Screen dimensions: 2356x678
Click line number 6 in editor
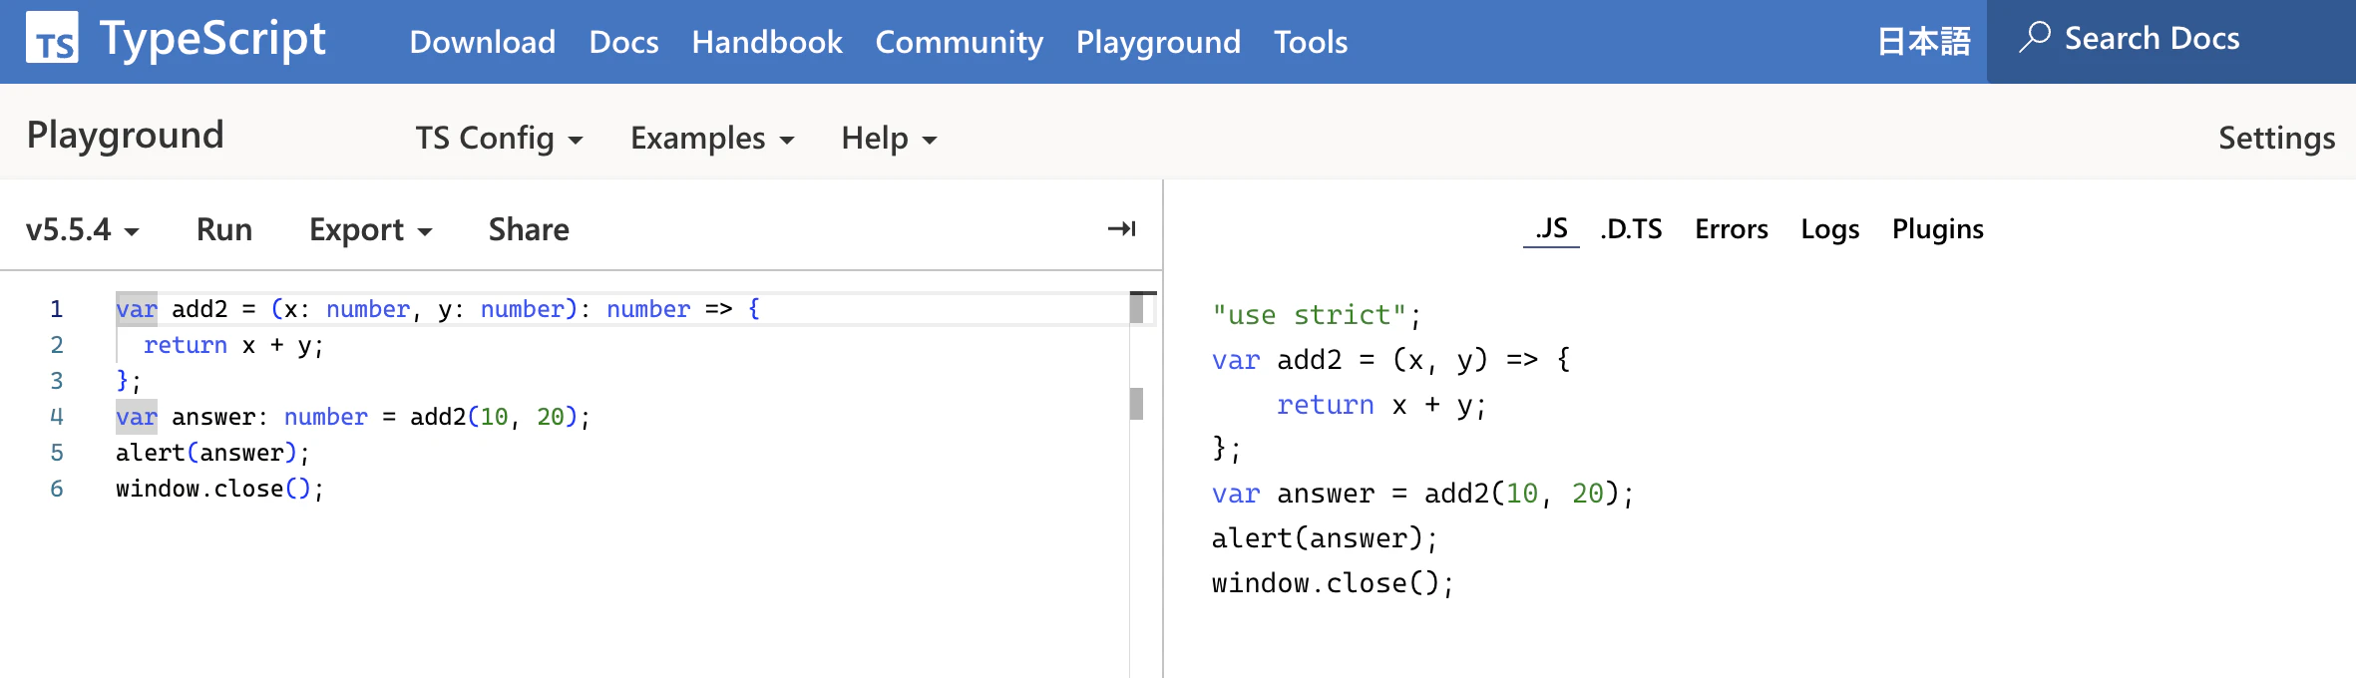(x=57, y=489)
